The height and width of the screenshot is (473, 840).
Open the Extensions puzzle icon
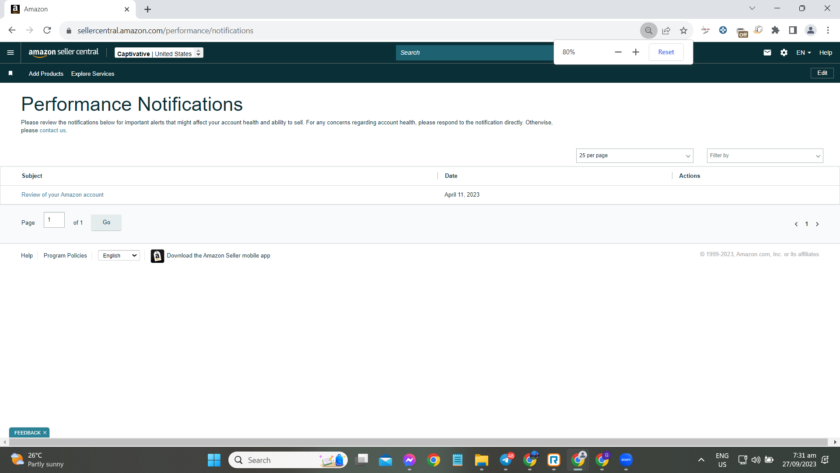[x=776, y=30]
